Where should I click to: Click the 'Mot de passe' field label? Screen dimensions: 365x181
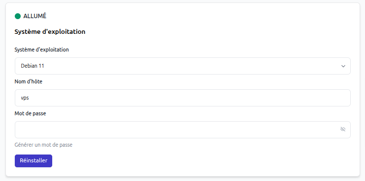coord(30,114)
